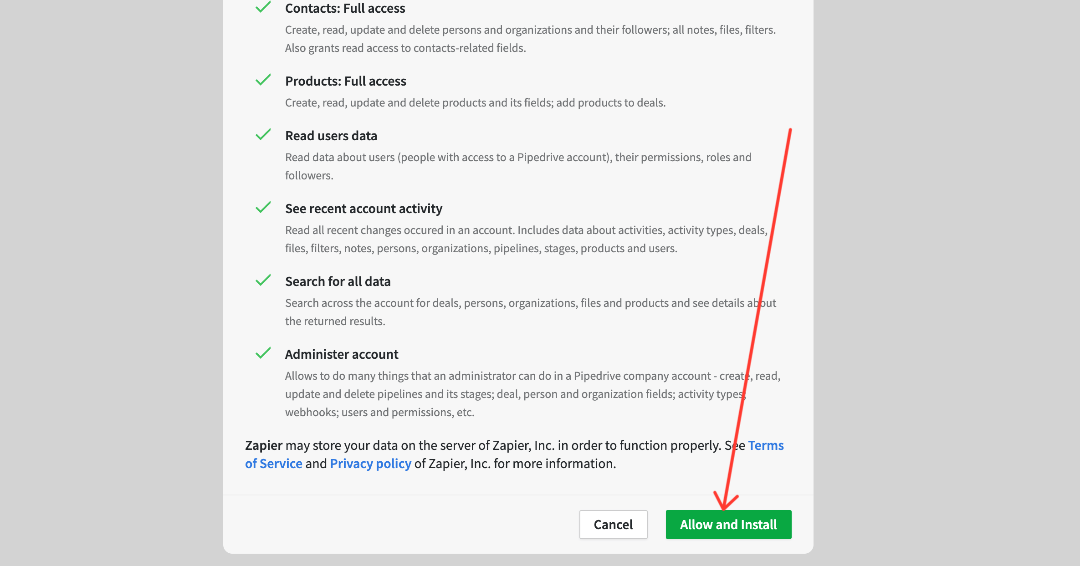Screen dimensions: 1080x566
Task: Cancel the Zapier installation
Action: point(613,525)
